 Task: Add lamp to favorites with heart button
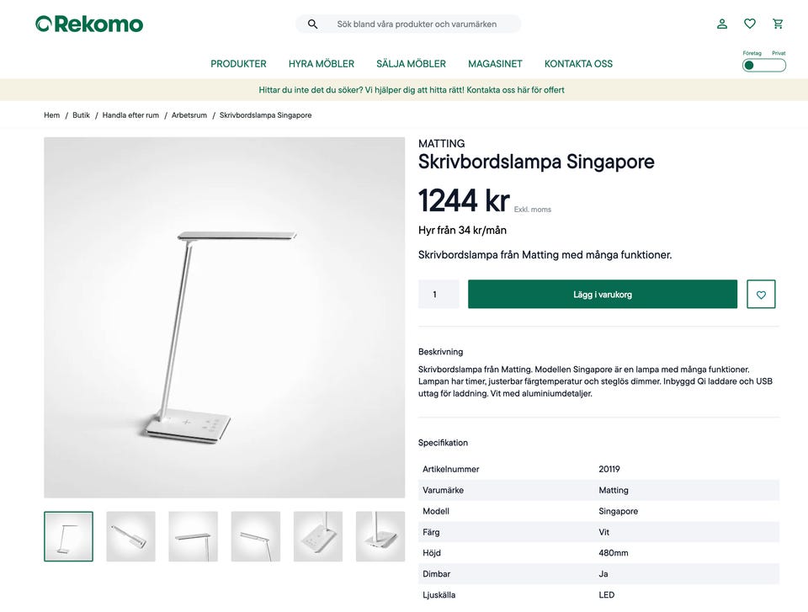pos(761,295)
